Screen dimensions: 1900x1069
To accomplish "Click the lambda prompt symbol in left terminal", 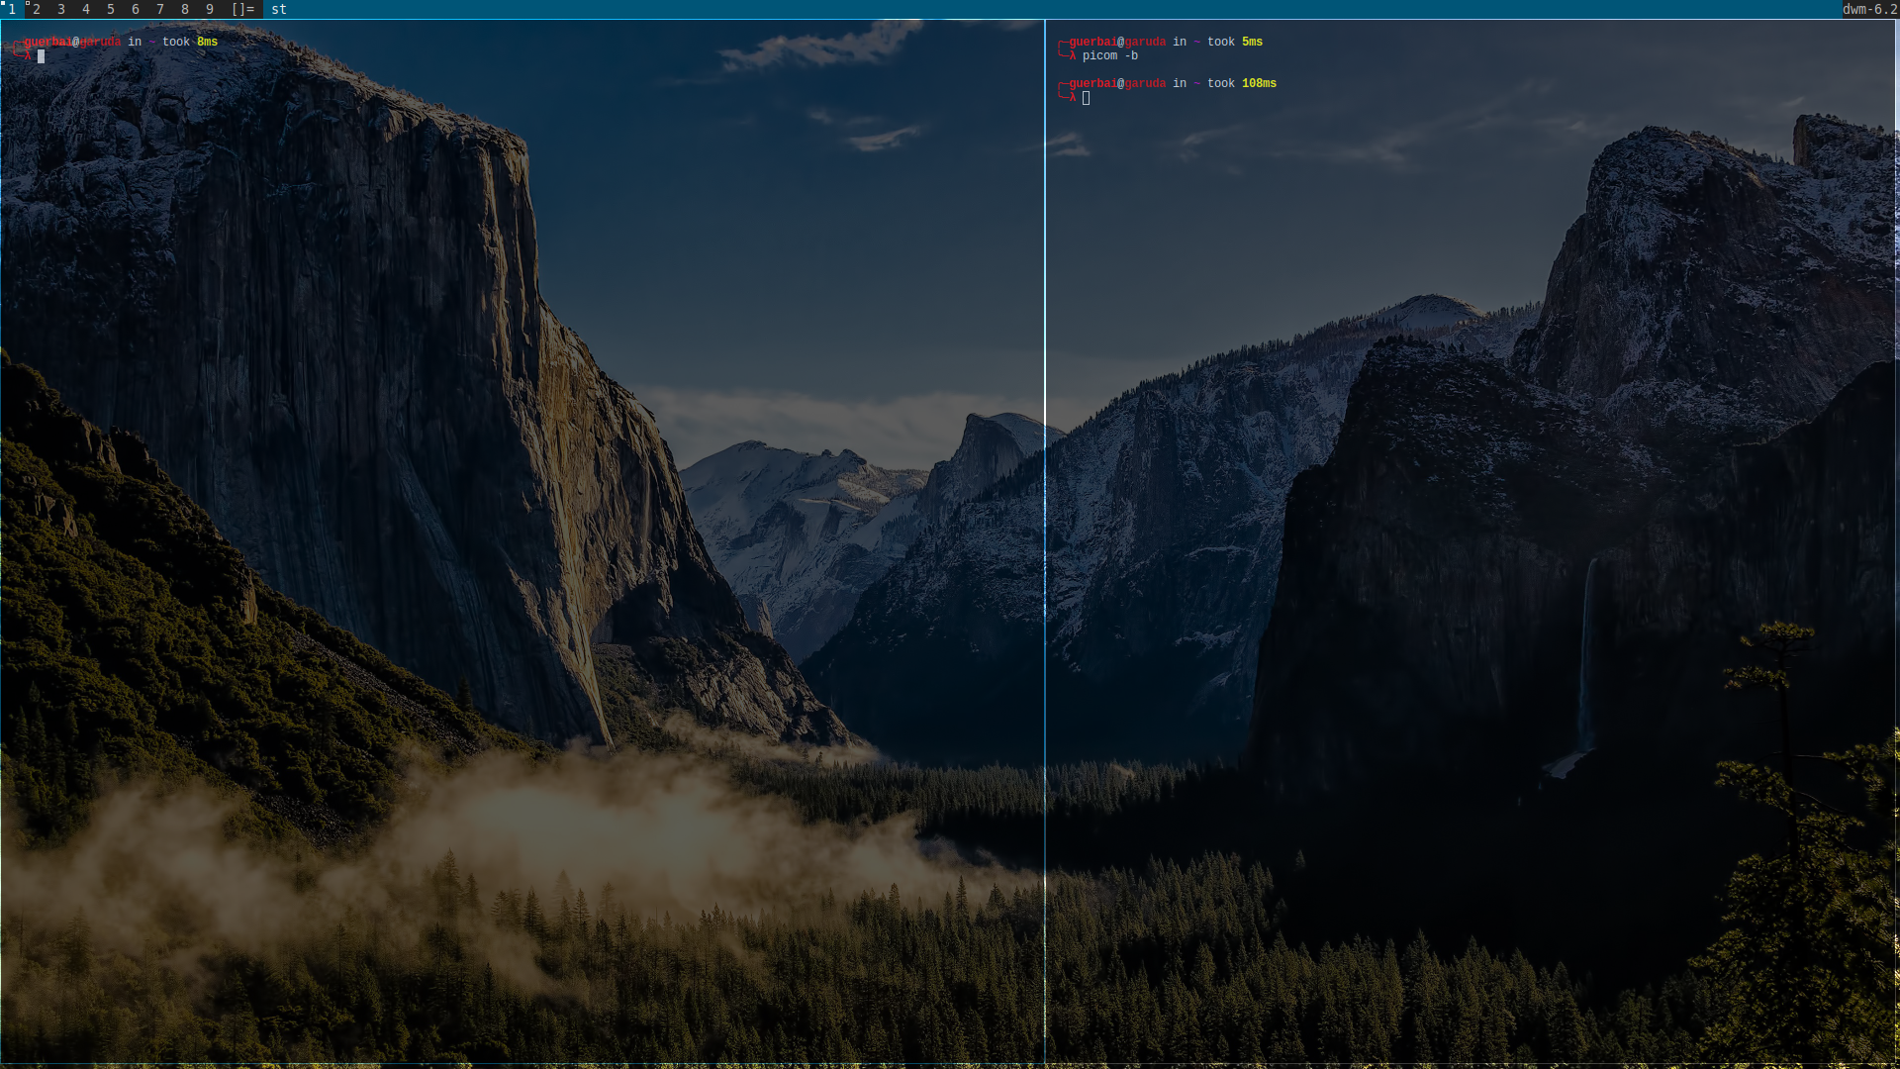I will [x=28, y=56].
